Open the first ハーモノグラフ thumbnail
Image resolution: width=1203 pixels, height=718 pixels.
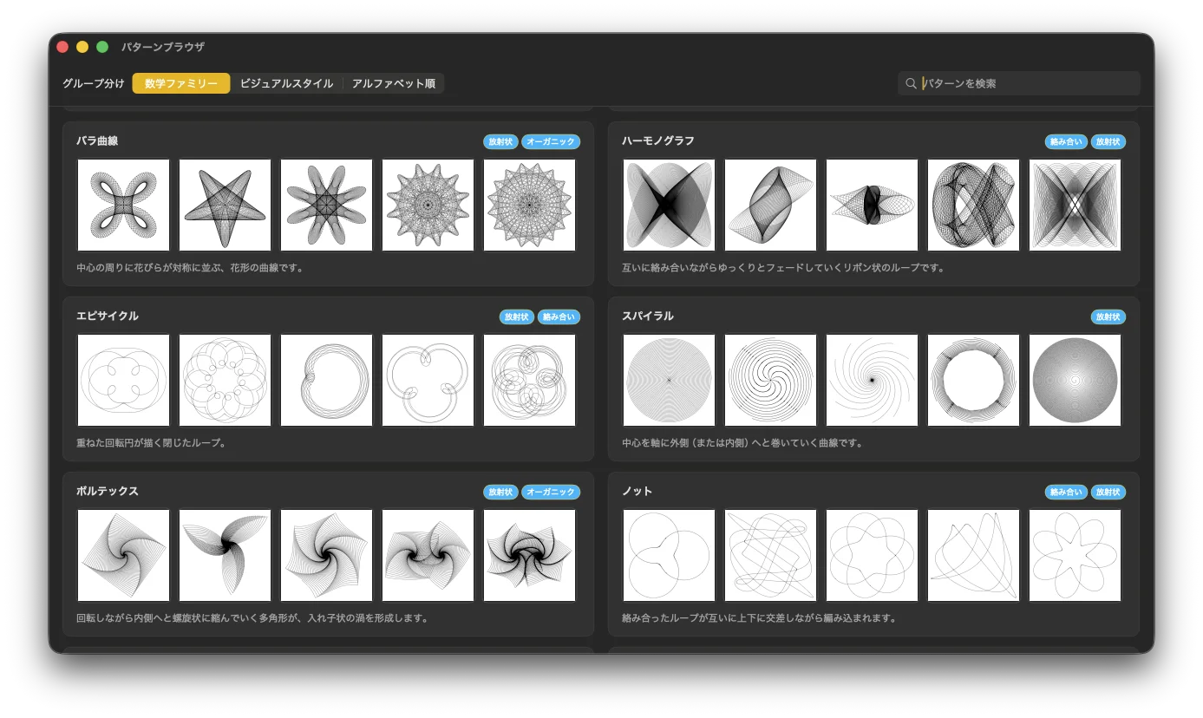tap(669, 205)
